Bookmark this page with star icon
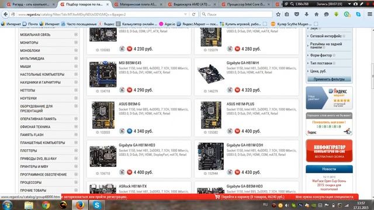 point(278,14)
